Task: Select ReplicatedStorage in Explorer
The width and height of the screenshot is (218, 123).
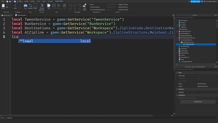Action: (x=186, y=36)
